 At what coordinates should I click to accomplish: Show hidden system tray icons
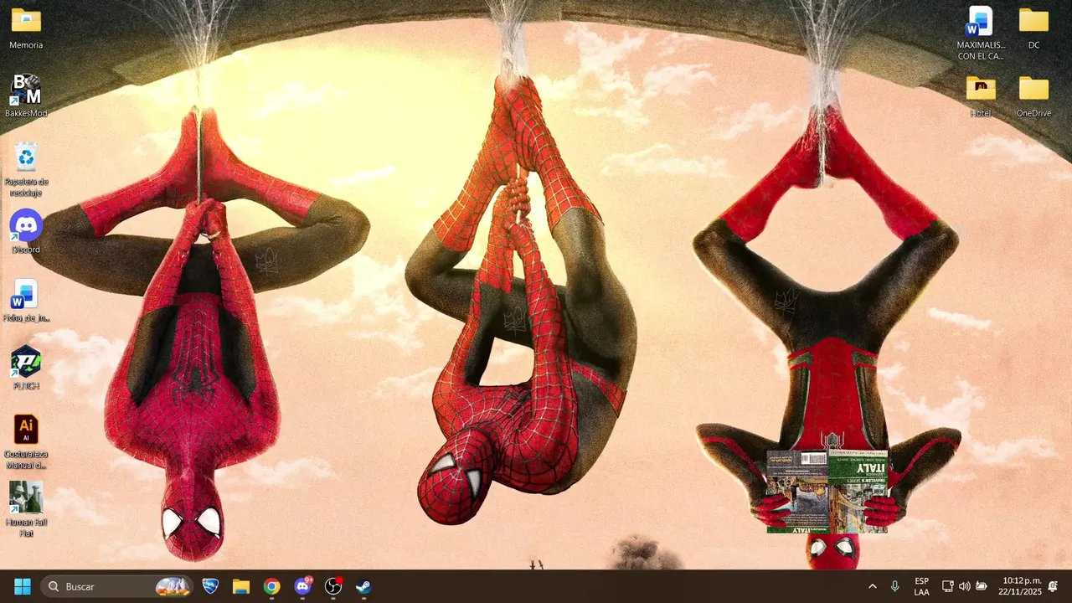pos(872,586)
